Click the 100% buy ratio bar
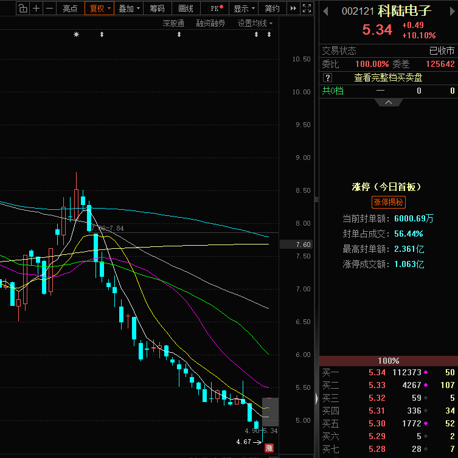 coord(389,361)
